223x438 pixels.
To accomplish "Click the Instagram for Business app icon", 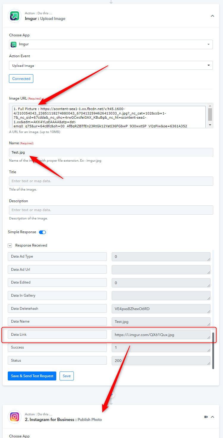I will tap(15, 417).
